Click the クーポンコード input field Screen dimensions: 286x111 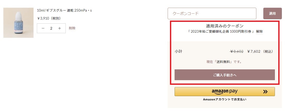pos(212,13)
